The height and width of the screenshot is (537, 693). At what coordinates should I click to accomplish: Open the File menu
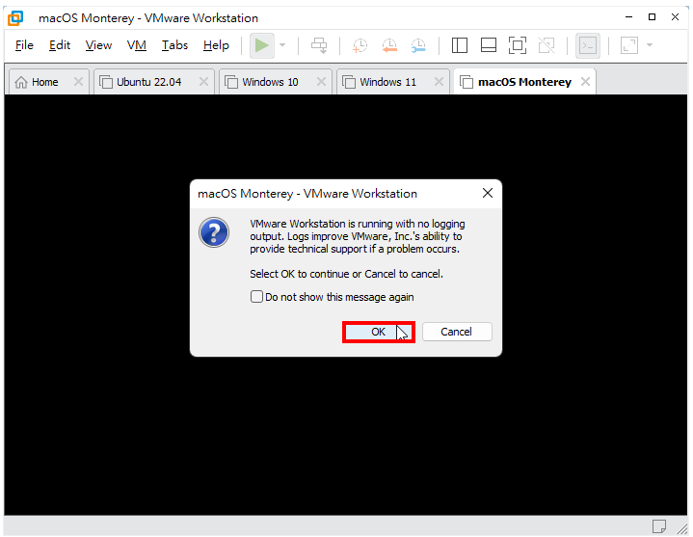coord(24,45)
